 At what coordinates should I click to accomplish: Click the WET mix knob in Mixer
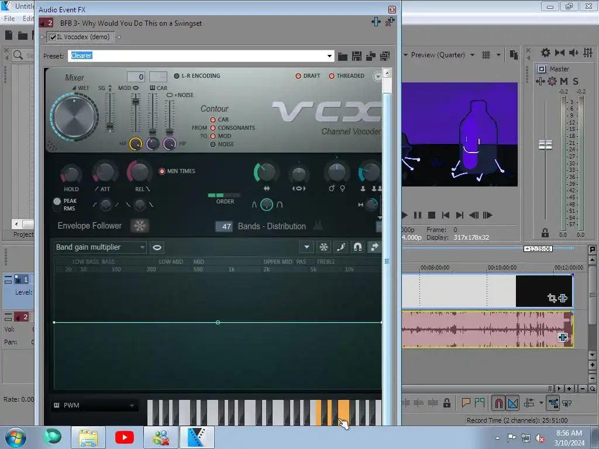(x=74, y=117)
